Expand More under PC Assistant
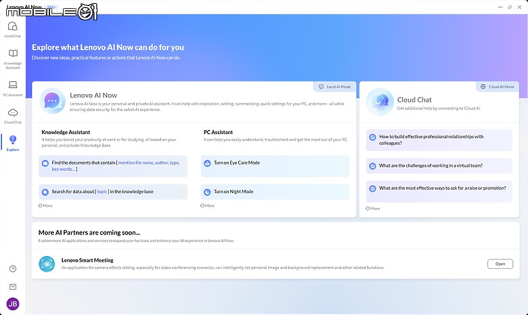528x315 pixels. click(x=207, y=205)
